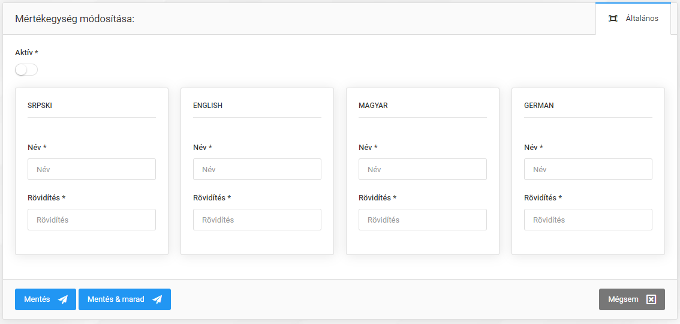680x324 pixels.
Task: Select the Rövidítés input under MAGYAR
Action: coord(423,220)
